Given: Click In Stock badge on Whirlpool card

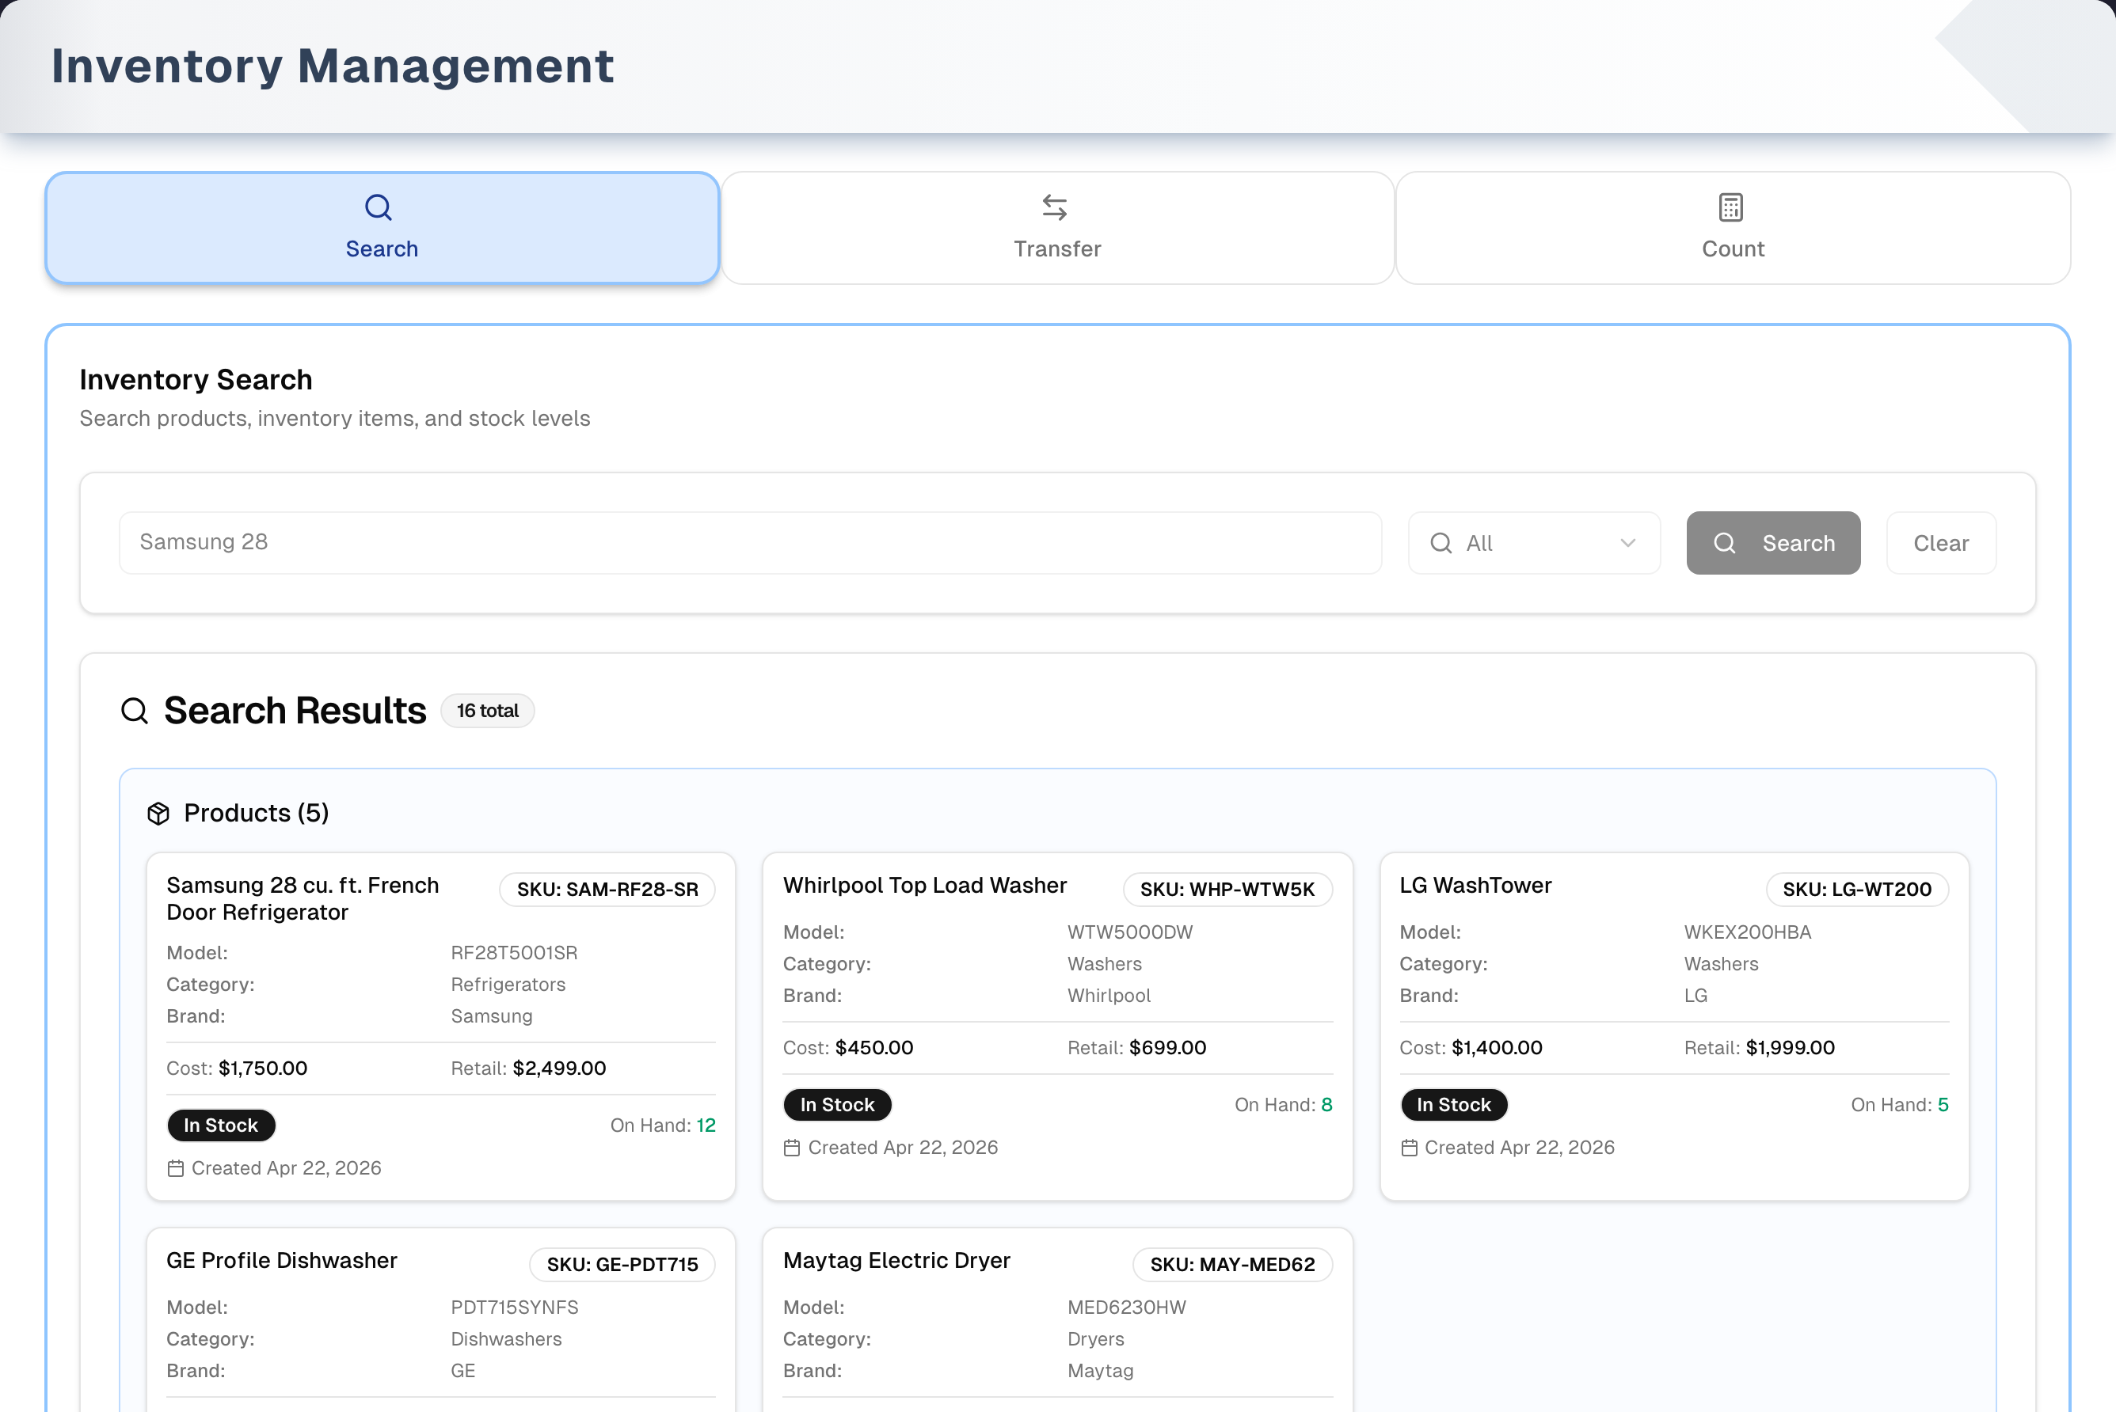Looking at the screenshot, I should [x=837, y=1104].
